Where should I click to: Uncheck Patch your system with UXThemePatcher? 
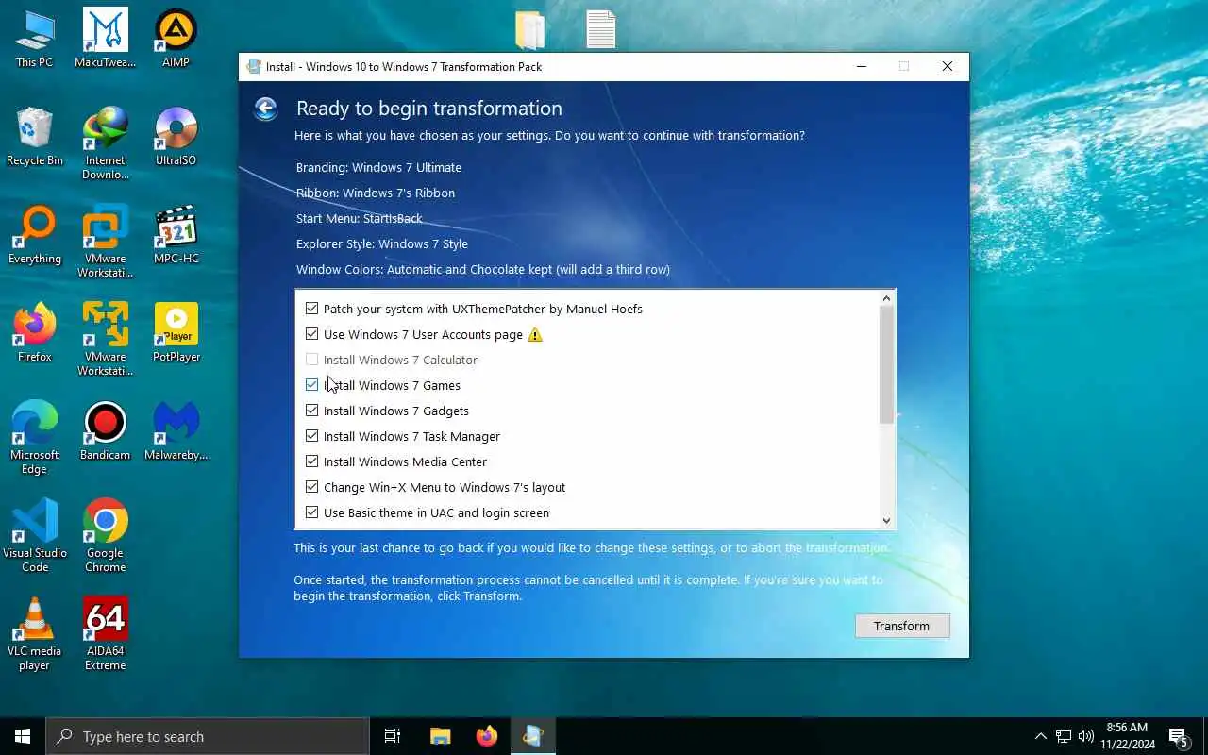click(312, 309)
